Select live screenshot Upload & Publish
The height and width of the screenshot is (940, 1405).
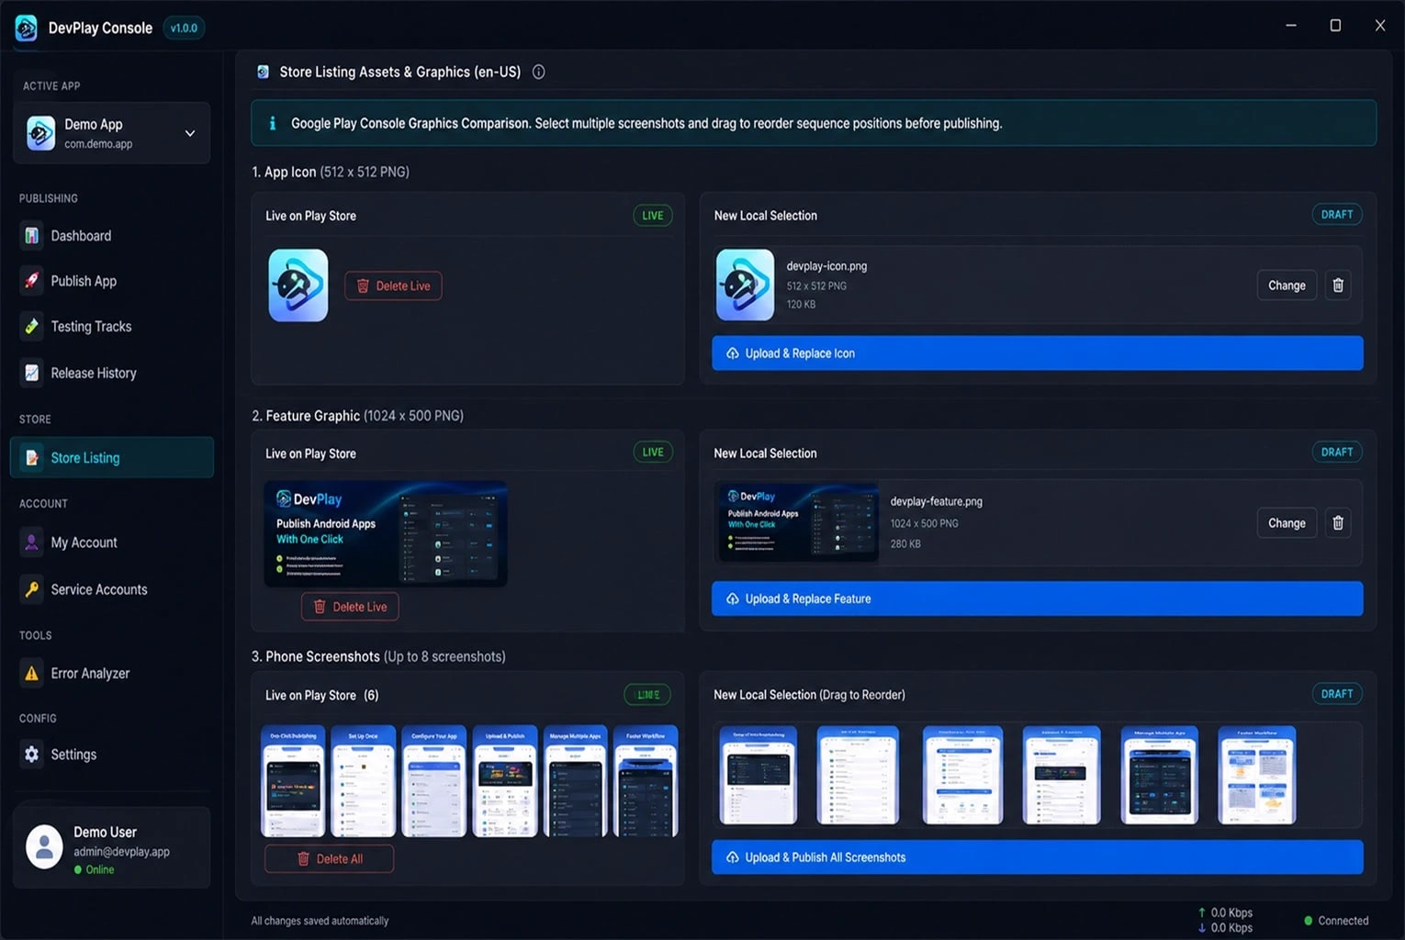[x=505, y=781]
